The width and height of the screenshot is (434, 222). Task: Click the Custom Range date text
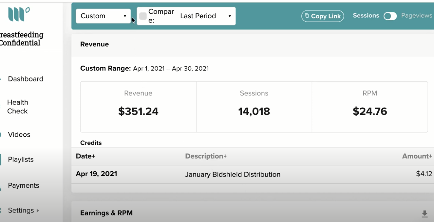coord(171,69)
